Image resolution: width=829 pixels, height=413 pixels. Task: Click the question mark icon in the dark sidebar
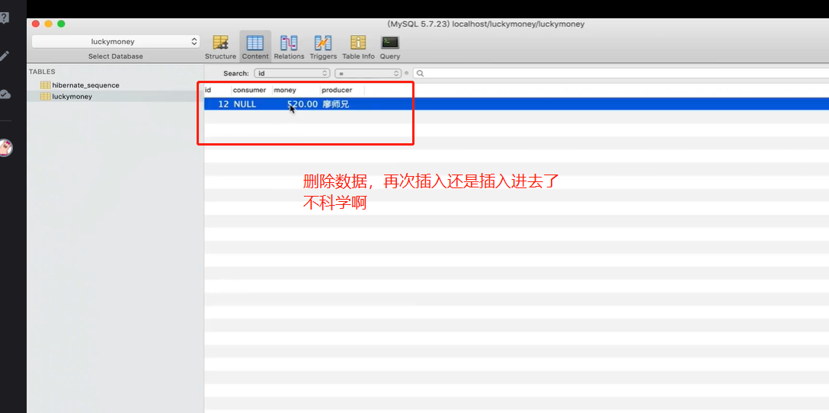[5, 18]
